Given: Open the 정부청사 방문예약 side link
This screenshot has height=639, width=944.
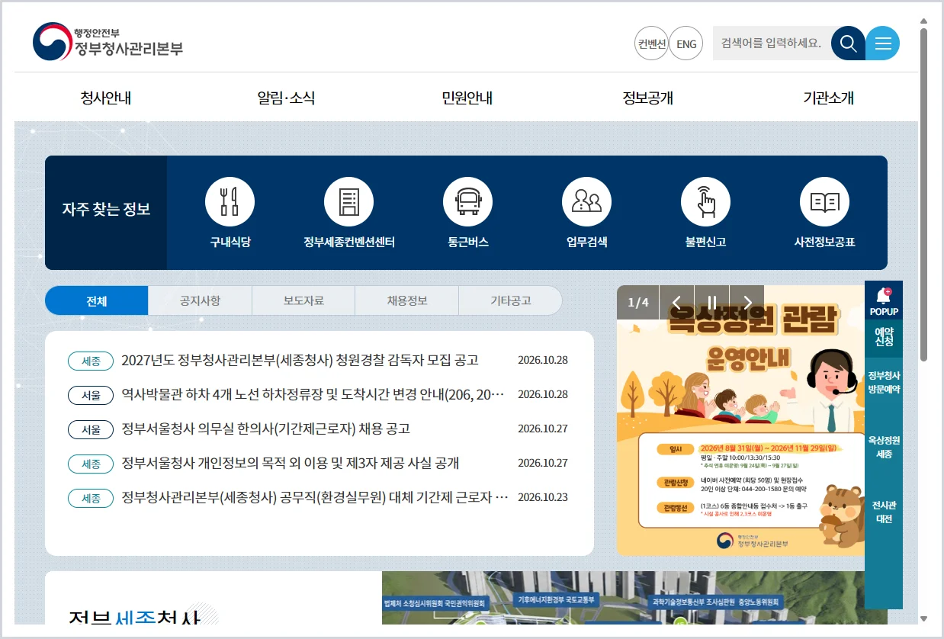Looking at the screenshot, I should coord(884,381).
